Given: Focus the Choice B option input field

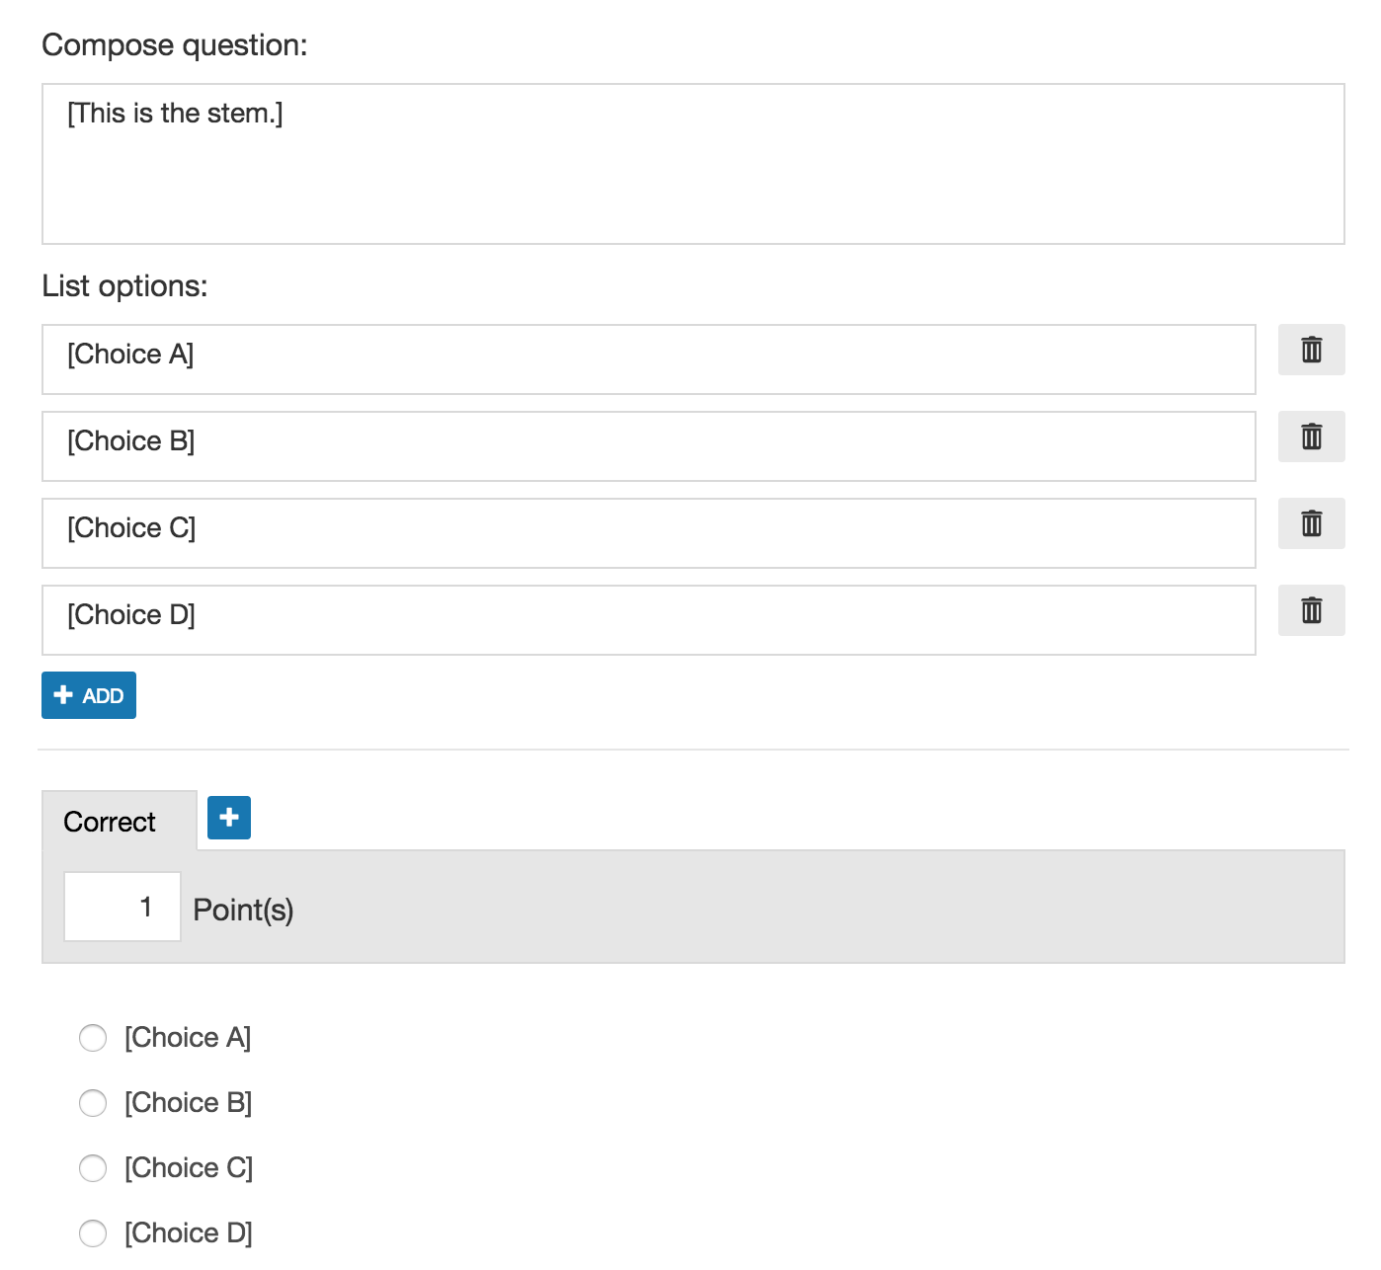Looking at the screenshot, I should coord(648,446).
